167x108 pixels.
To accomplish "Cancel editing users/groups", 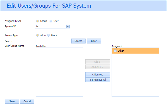I will click(x=27, y=101).
